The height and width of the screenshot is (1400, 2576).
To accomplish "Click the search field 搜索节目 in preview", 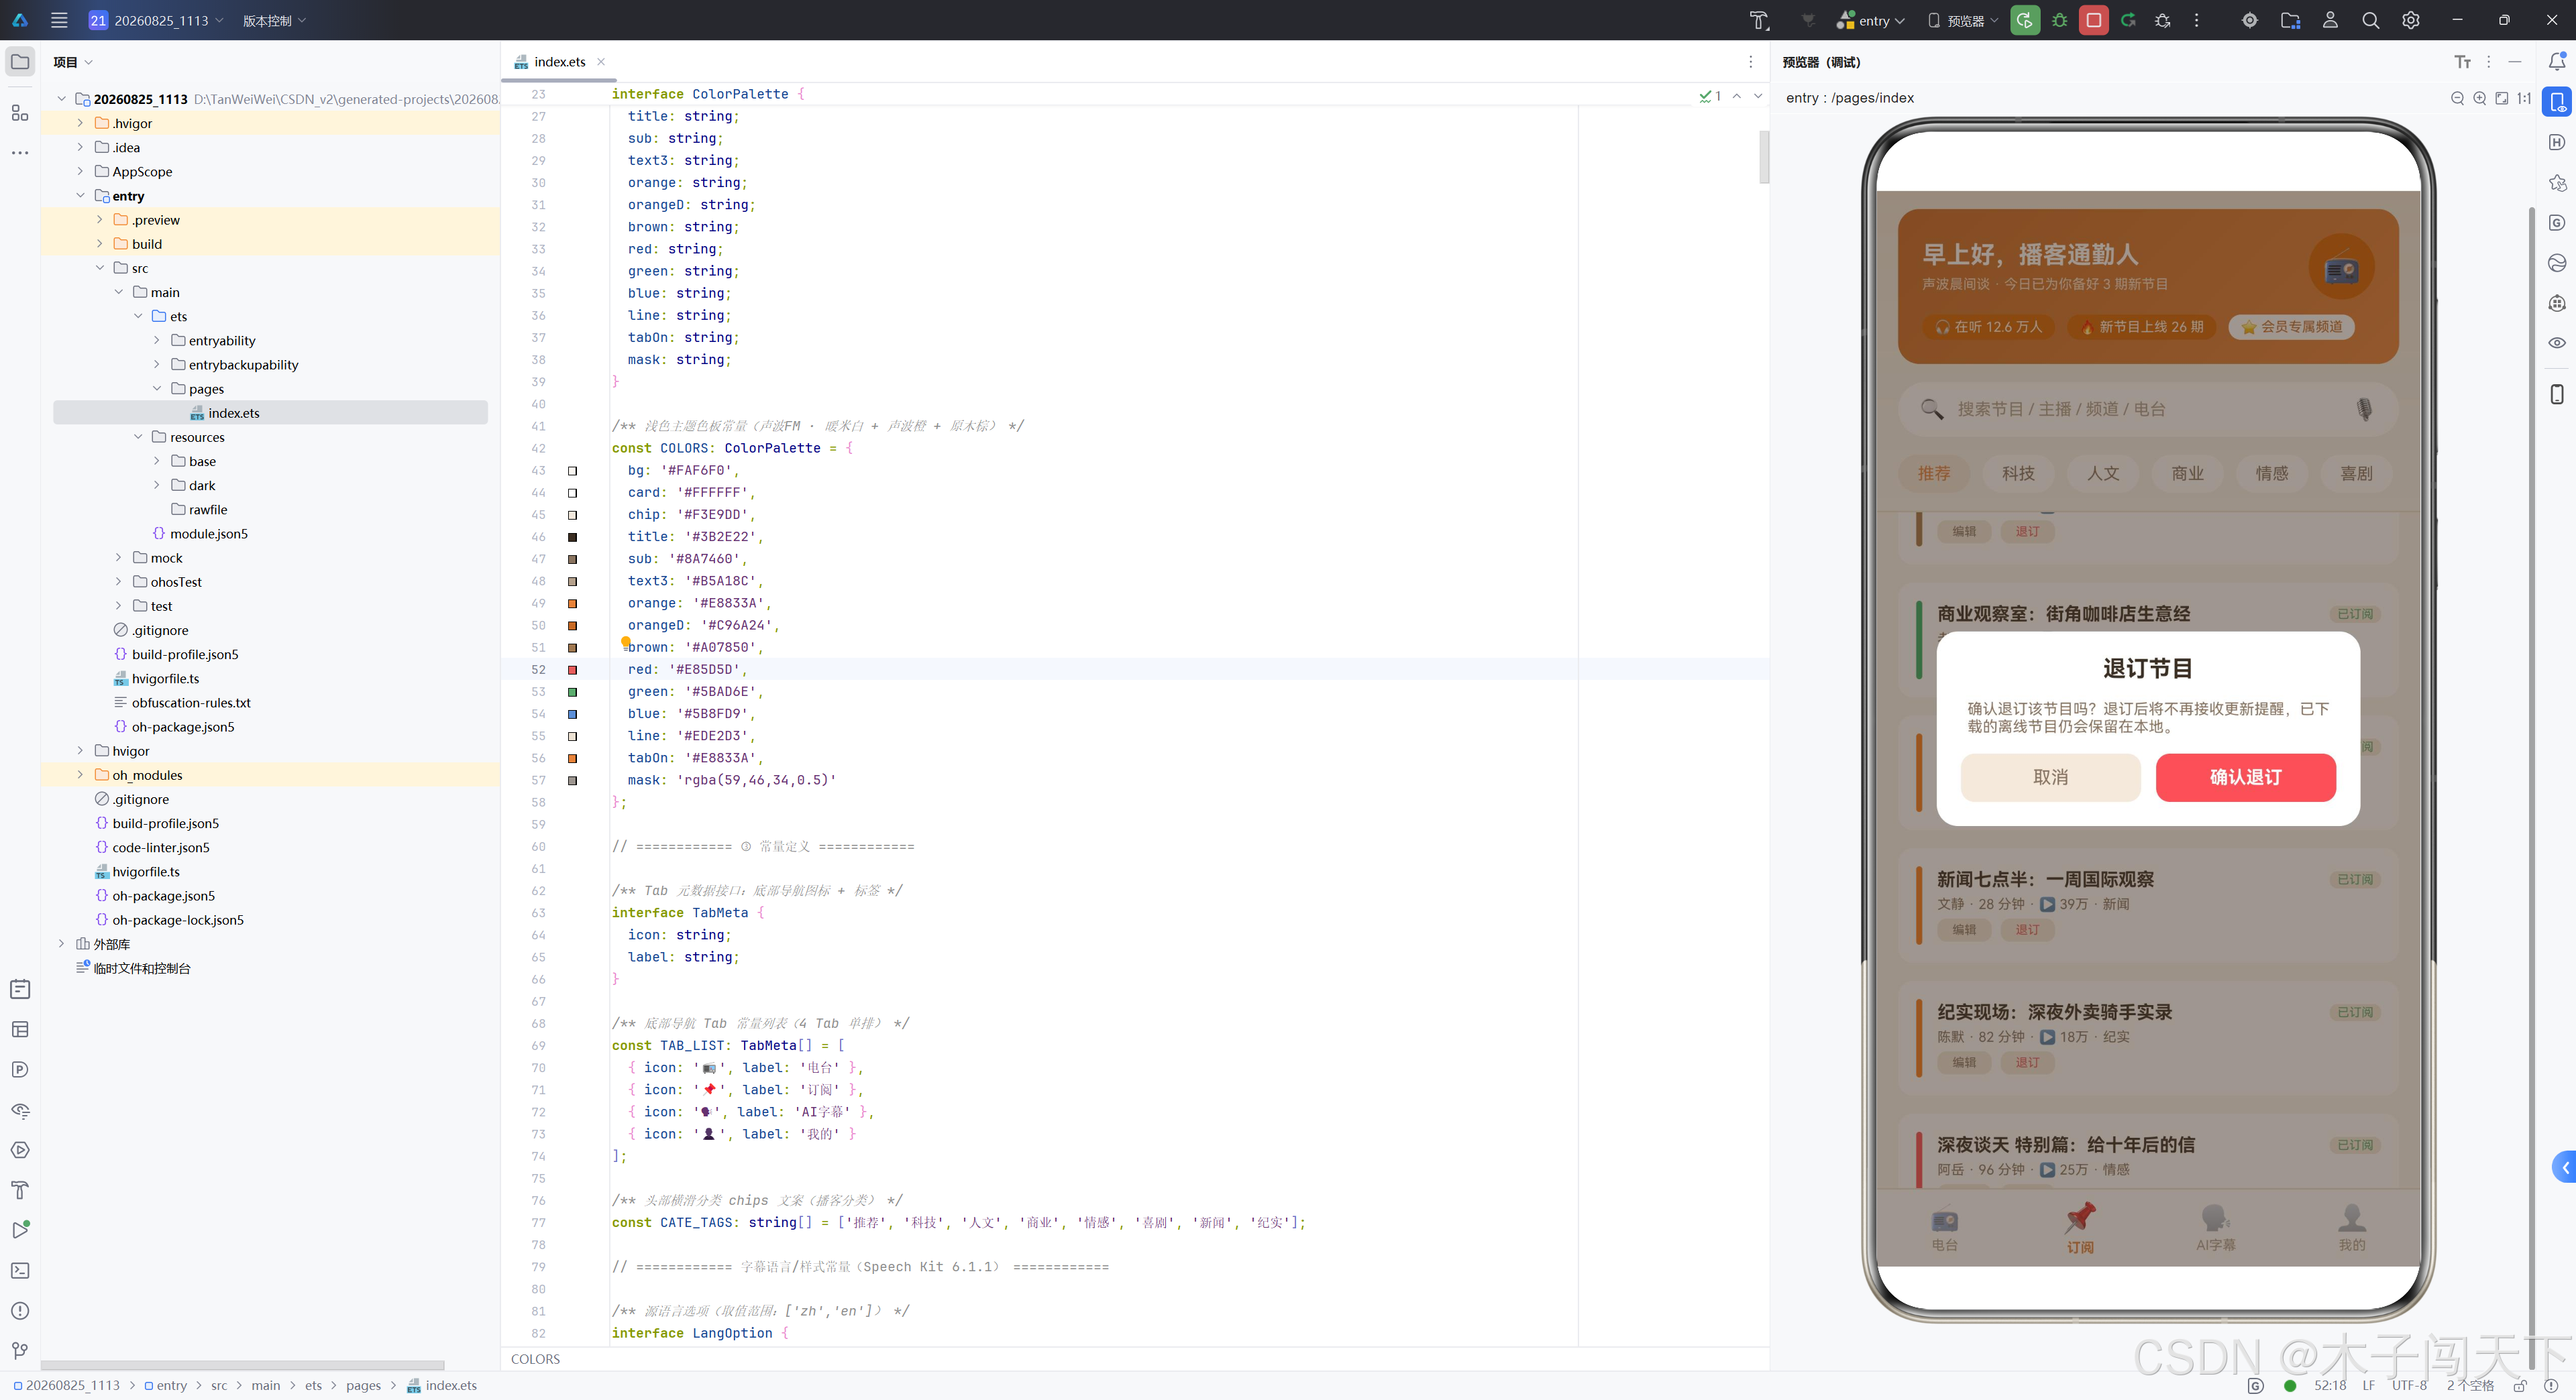I will (2148, 409).
